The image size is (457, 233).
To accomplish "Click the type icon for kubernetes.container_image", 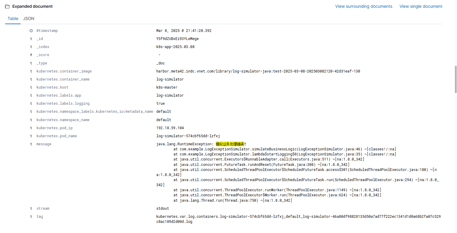I will tap(31, 71).
